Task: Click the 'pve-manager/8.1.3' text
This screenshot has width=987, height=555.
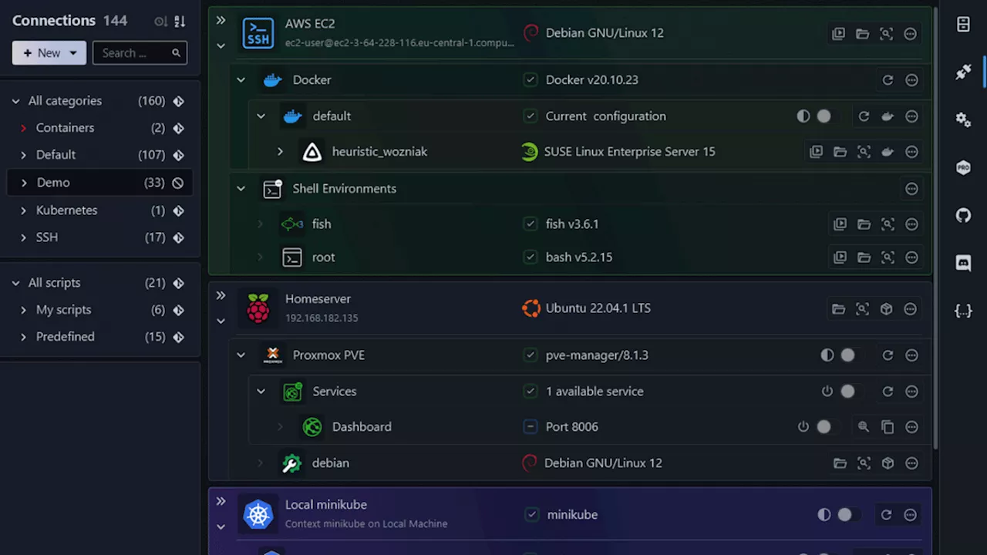Action: click(597, 355)
